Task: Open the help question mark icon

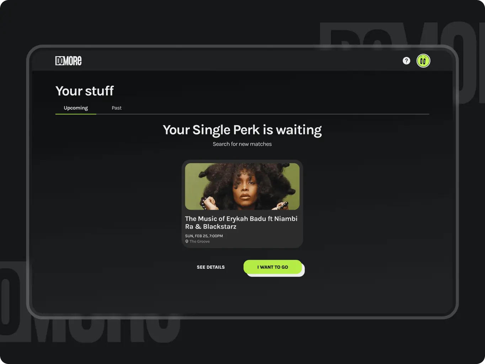Action: coord(406,61)
